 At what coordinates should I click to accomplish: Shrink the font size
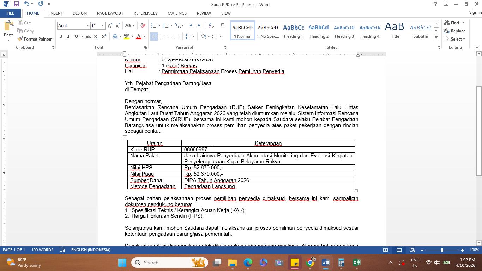pyautogui.click(x=118, y=25)
